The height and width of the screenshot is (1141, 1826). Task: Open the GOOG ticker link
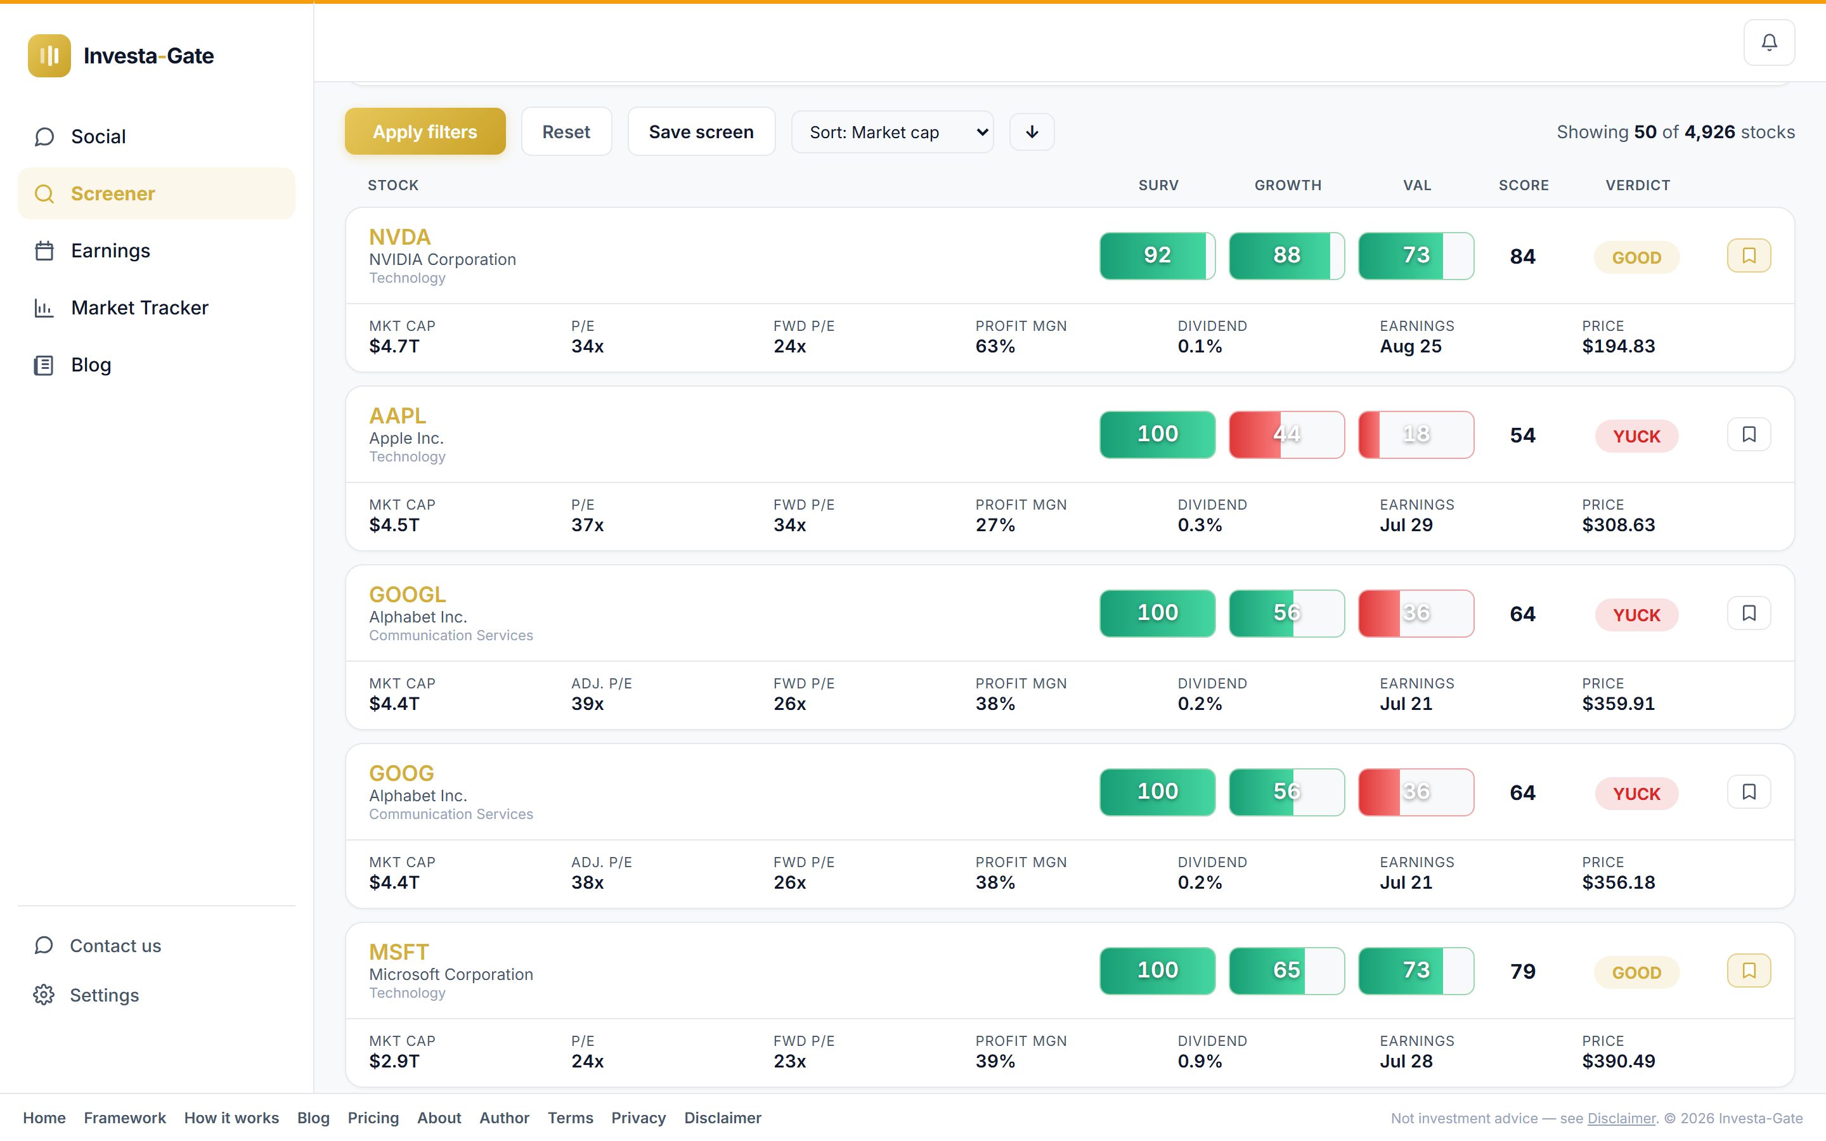click(x=401, y=773)
